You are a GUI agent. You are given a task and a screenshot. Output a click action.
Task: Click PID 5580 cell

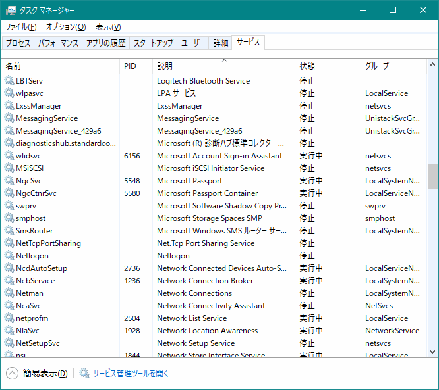[x=132, y=193]
